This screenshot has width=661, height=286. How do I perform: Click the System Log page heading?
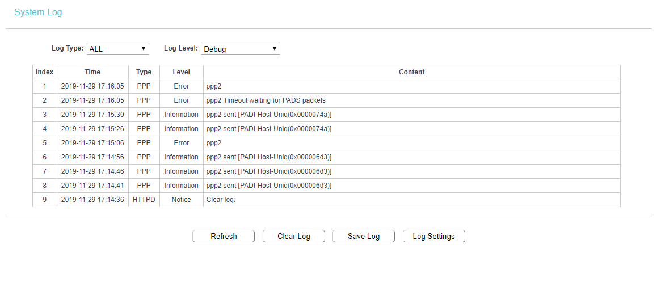[38, 12]
